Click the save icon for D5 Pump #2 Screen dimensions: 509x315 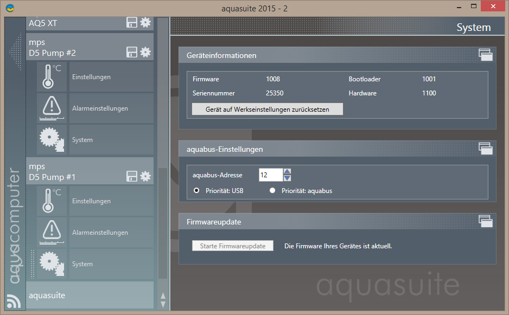pyautogui.click(x=132, y=52)
